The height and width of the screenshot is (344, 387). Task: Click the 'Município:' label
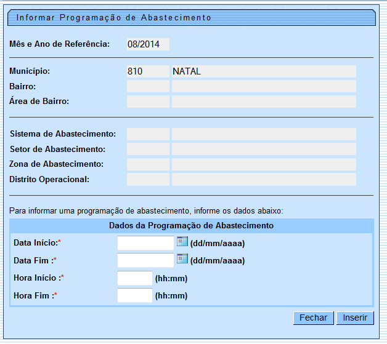click(30, 71)
